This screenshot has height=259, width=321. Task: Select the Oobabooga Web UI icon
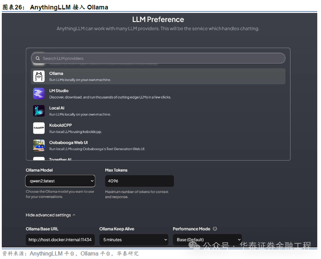39,145
